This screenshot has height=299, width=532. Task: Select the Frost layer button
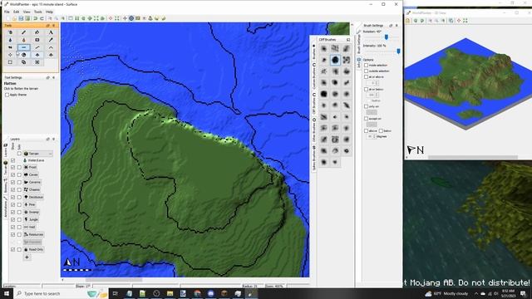click(x=30, y=167)
